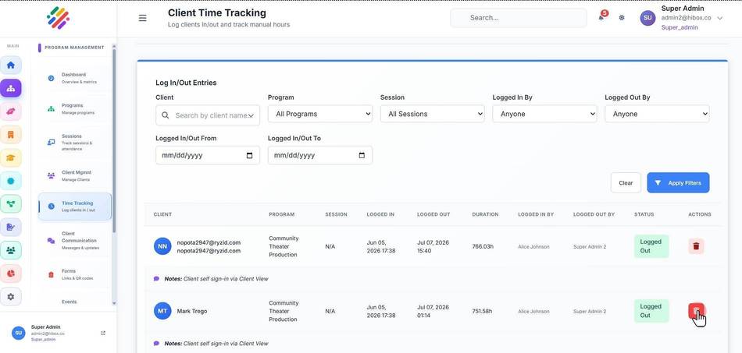Open the teal people group rail icon
This screenshot has width=742, height=353.
click(x=11, y=250)
